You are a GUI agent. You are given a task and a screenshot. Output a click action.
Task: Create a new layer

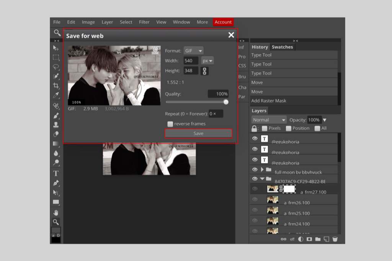(x=326, y=239)
